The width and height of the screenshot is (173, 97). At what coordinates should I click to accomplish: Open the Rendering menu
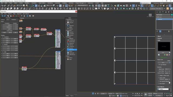[x=50, y=3]
